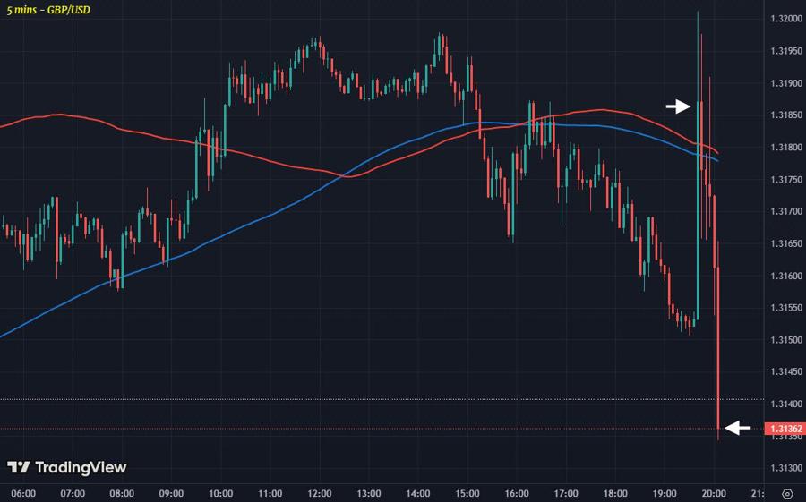The height and width of the screenshot is (502, 806).
Task: Click the 13:00 time axis label
Action: 369,494
